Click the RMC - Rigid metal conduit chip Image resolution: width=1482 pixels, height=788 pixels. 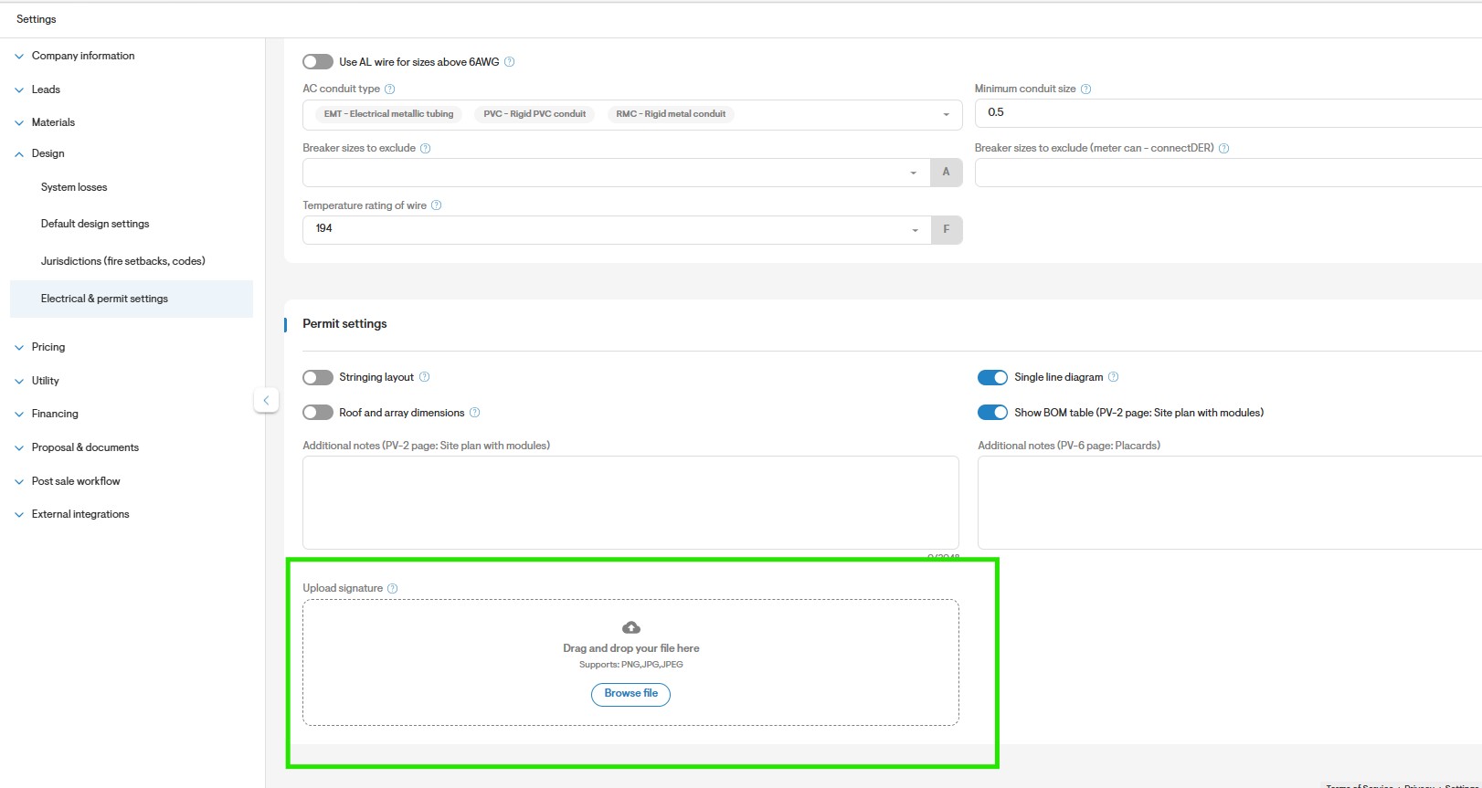pos(671,114)
